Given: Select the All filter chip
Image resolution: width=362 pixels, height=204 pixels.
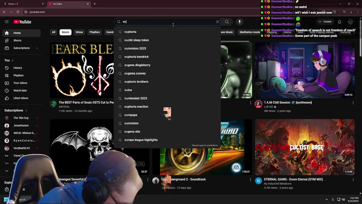Looking at the screenshot, I should pos(53,32).
